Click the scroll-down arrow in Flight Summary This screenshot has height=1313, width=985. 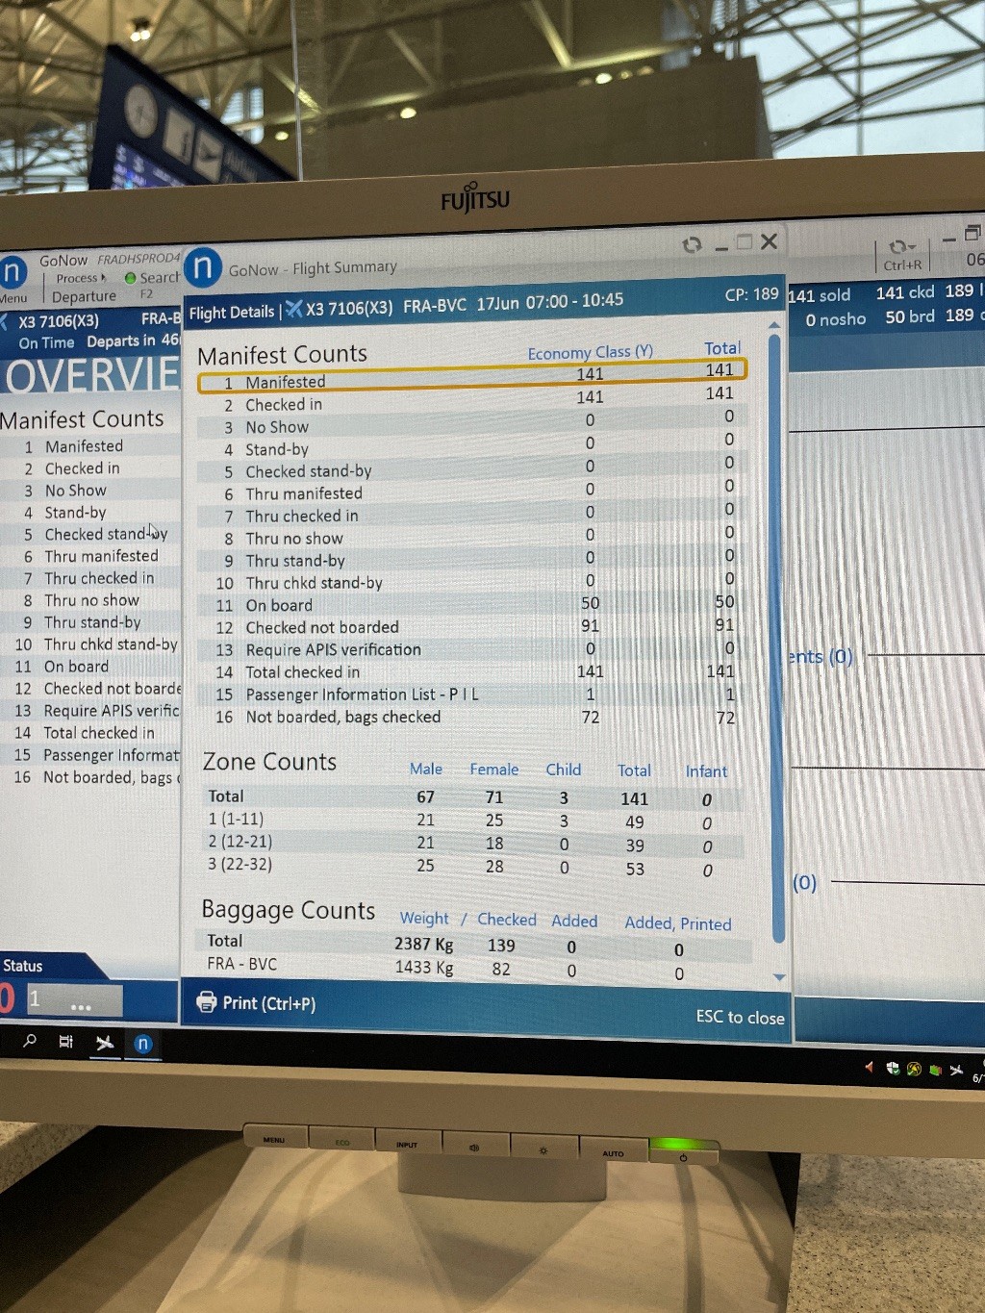(779, 977)
